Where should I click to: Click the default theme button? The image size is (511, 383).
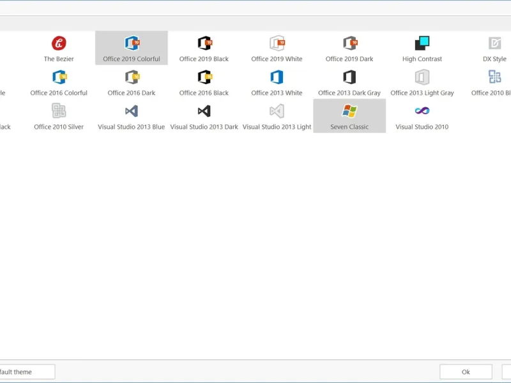coord(27,372)
